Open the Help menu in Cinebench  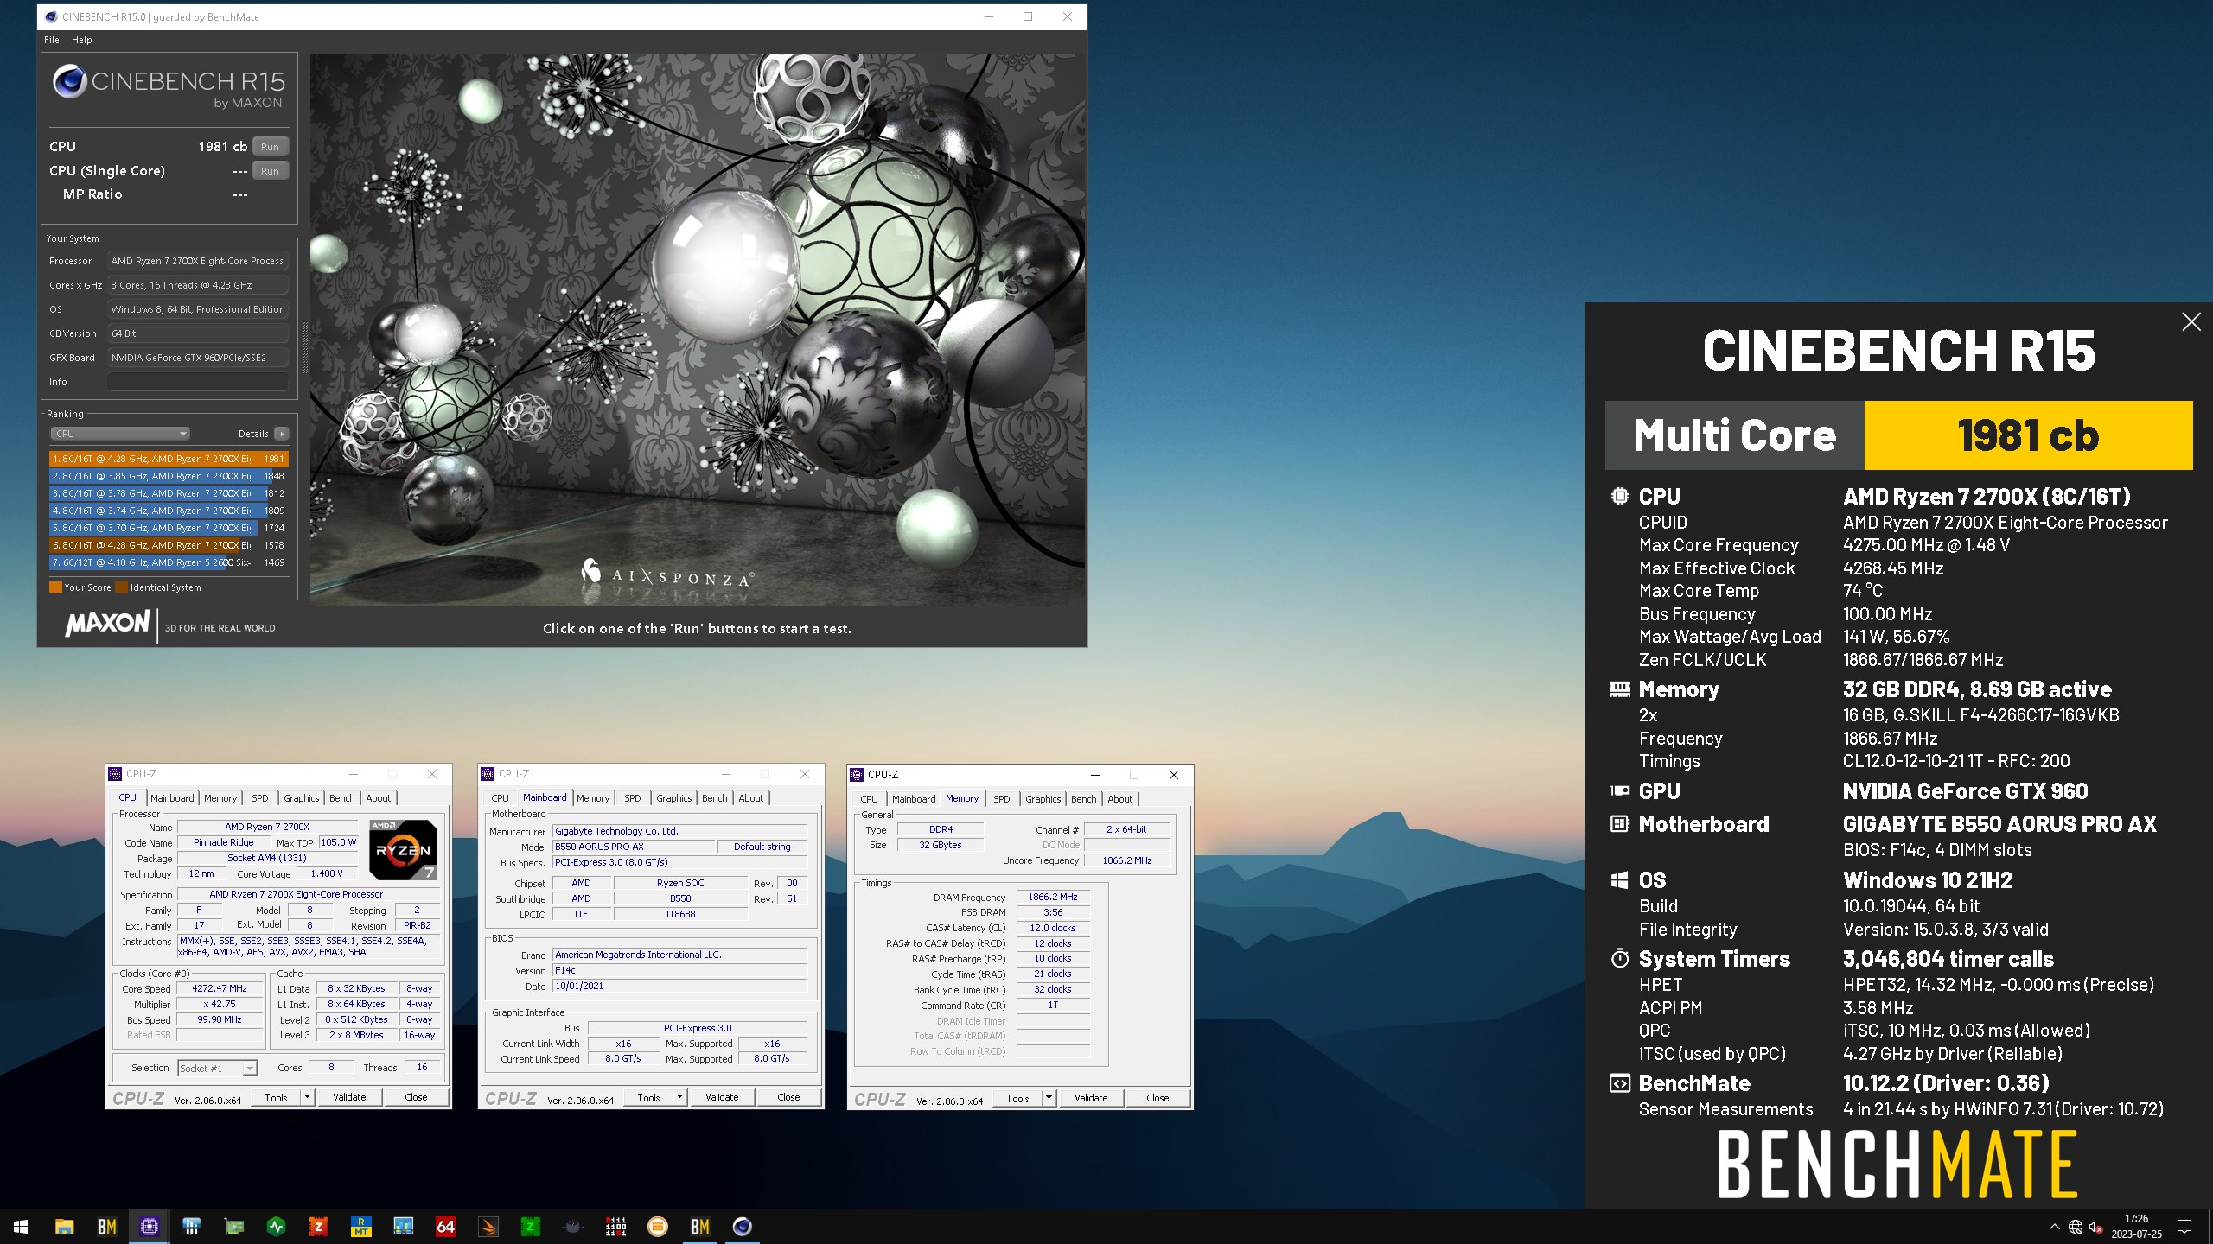[x=81, y=40]
